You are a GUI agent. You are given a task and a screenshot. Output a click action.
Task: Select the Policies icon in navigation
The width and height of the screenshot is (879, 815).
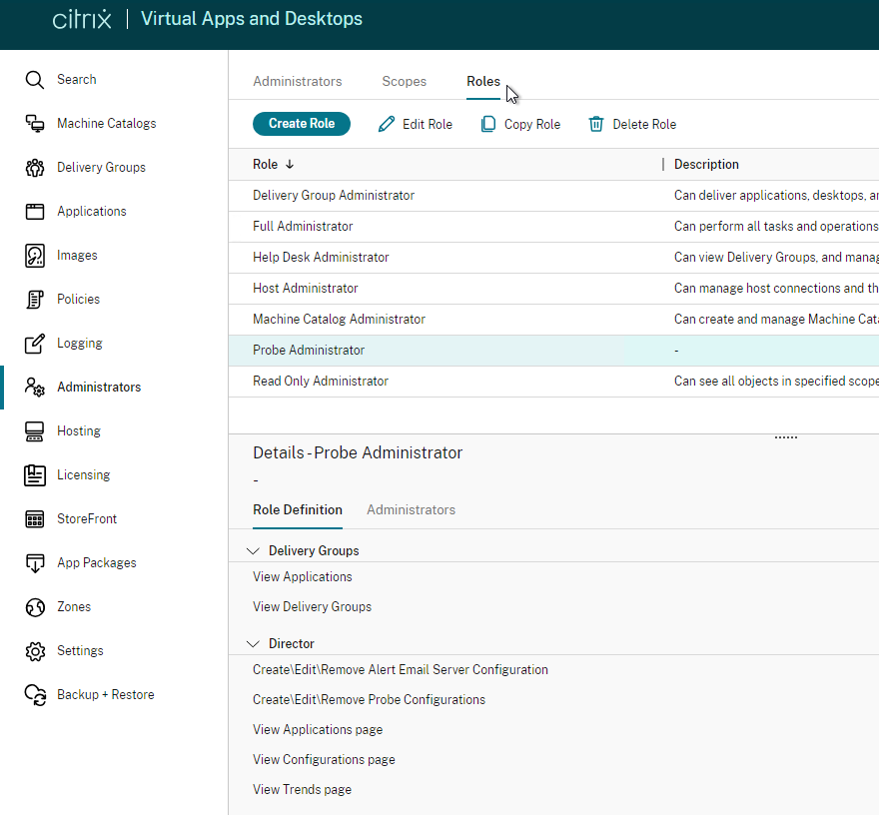[x=35, y=299]
